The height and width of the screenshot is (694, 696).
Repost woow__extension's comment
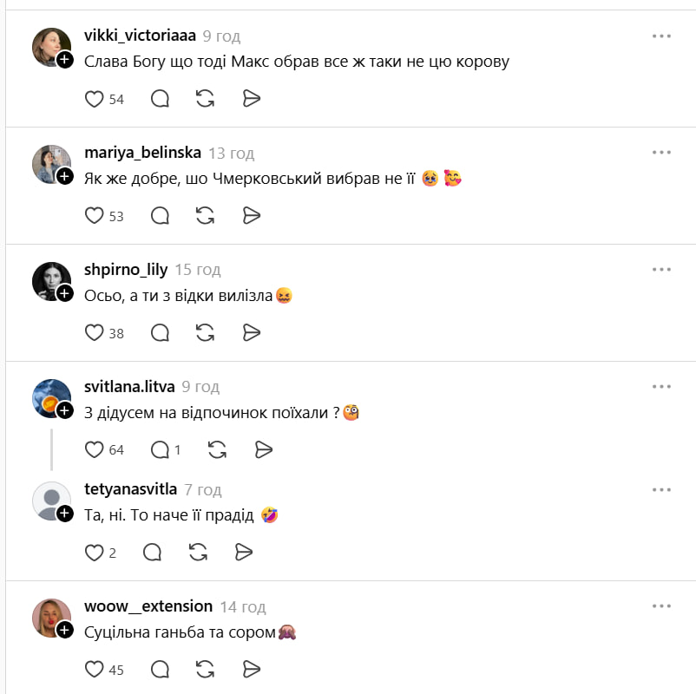(206, 669)
